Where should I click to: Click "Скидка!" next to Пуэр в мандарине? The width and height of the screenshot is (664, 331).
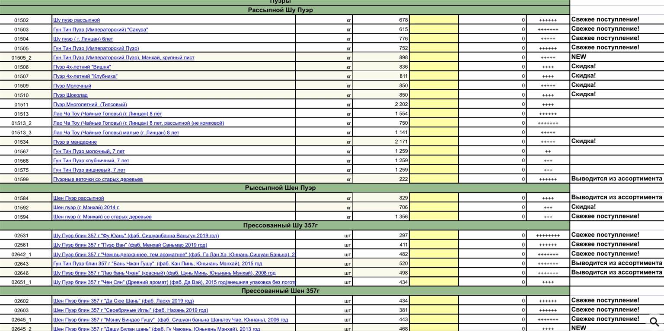click(584, 141)
